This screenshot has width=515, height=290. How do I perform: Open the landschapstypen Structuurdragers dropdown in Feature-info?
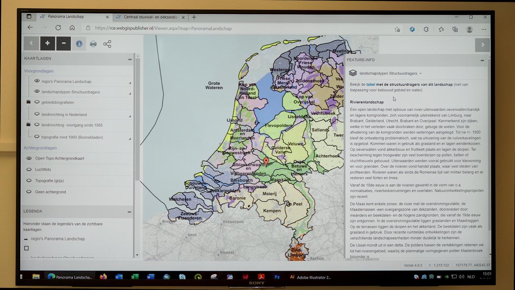(390, 73)
